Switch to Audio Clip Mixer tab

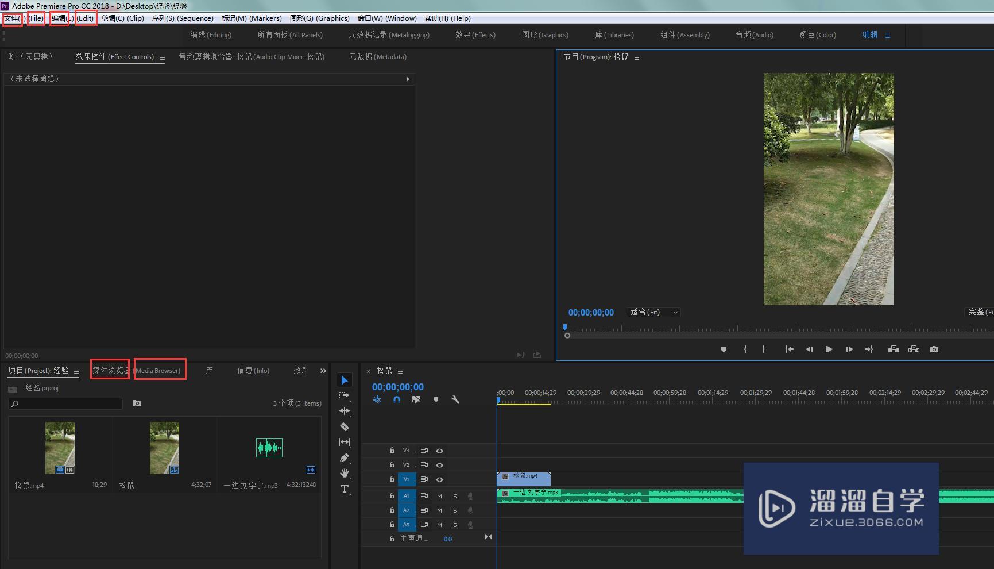252,57
